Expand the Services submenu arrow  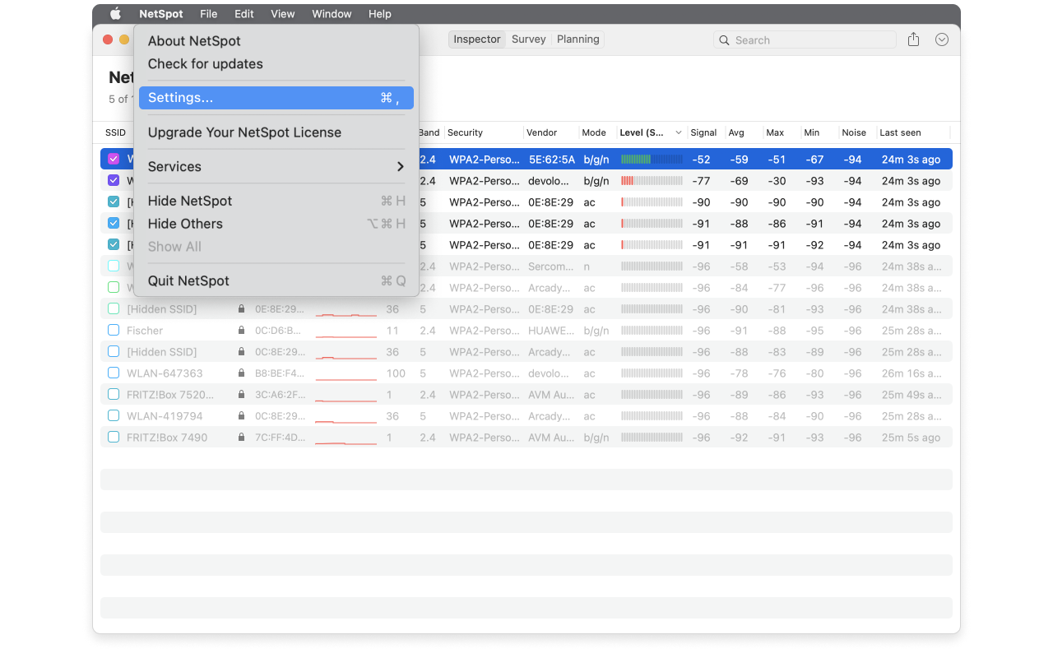coord(401,167)
